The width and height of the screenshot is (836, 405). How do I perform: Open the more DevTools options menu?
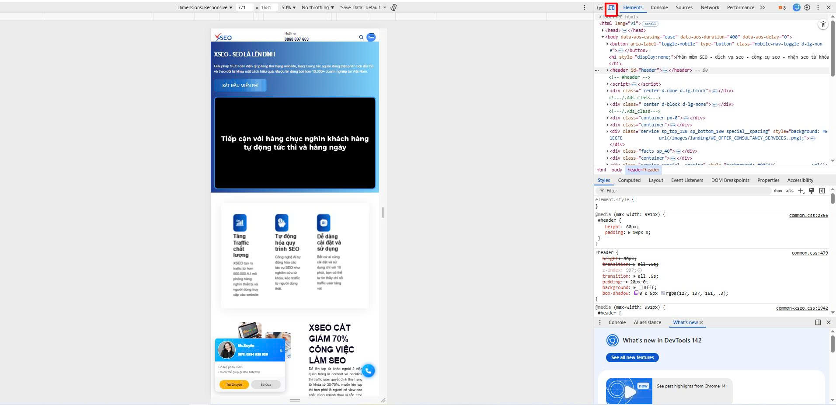[x=818, y=7]
